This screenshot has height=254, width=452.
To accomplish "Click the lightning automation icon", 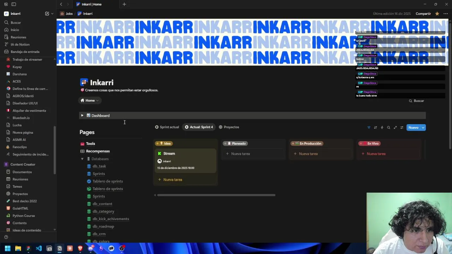I will click(x=382, y=127).
